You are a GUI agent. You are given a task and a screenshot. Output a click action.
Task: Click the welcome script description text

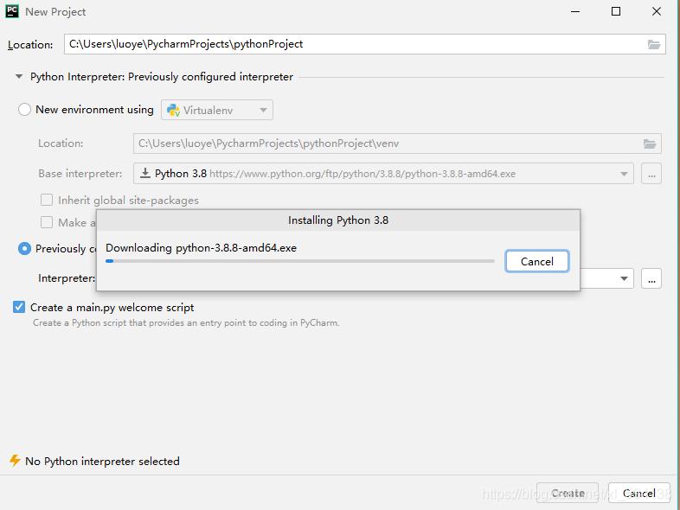click(186, 322)
